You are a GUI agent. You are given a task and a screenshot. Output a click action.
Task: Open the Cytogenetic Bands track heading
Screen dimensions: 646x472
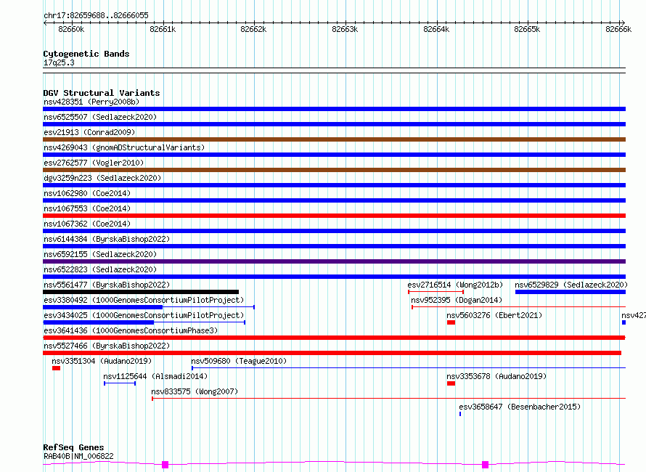click(86, 54)
